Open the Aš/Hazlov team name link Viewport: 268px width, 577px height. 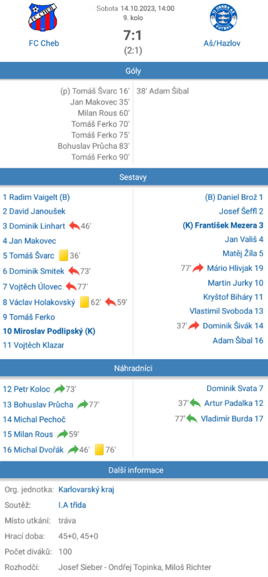222,43
